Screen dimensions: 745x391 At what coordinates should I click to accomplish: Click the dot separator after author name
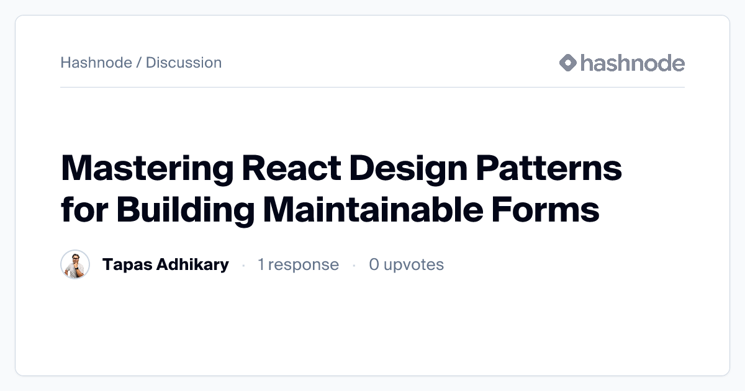tap(243, 264)
